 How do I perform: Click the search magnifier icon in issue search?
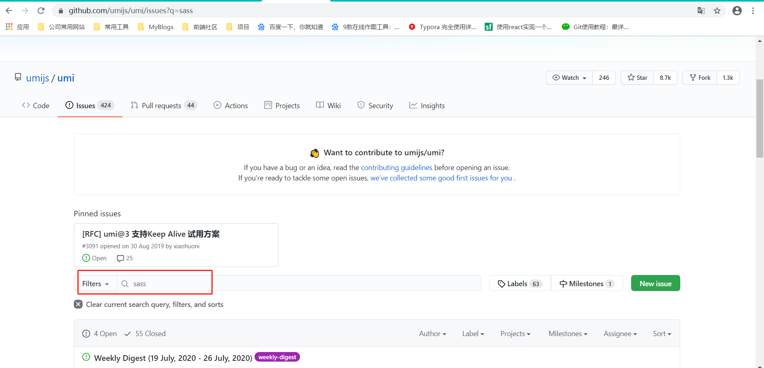(x=125, y=284)
